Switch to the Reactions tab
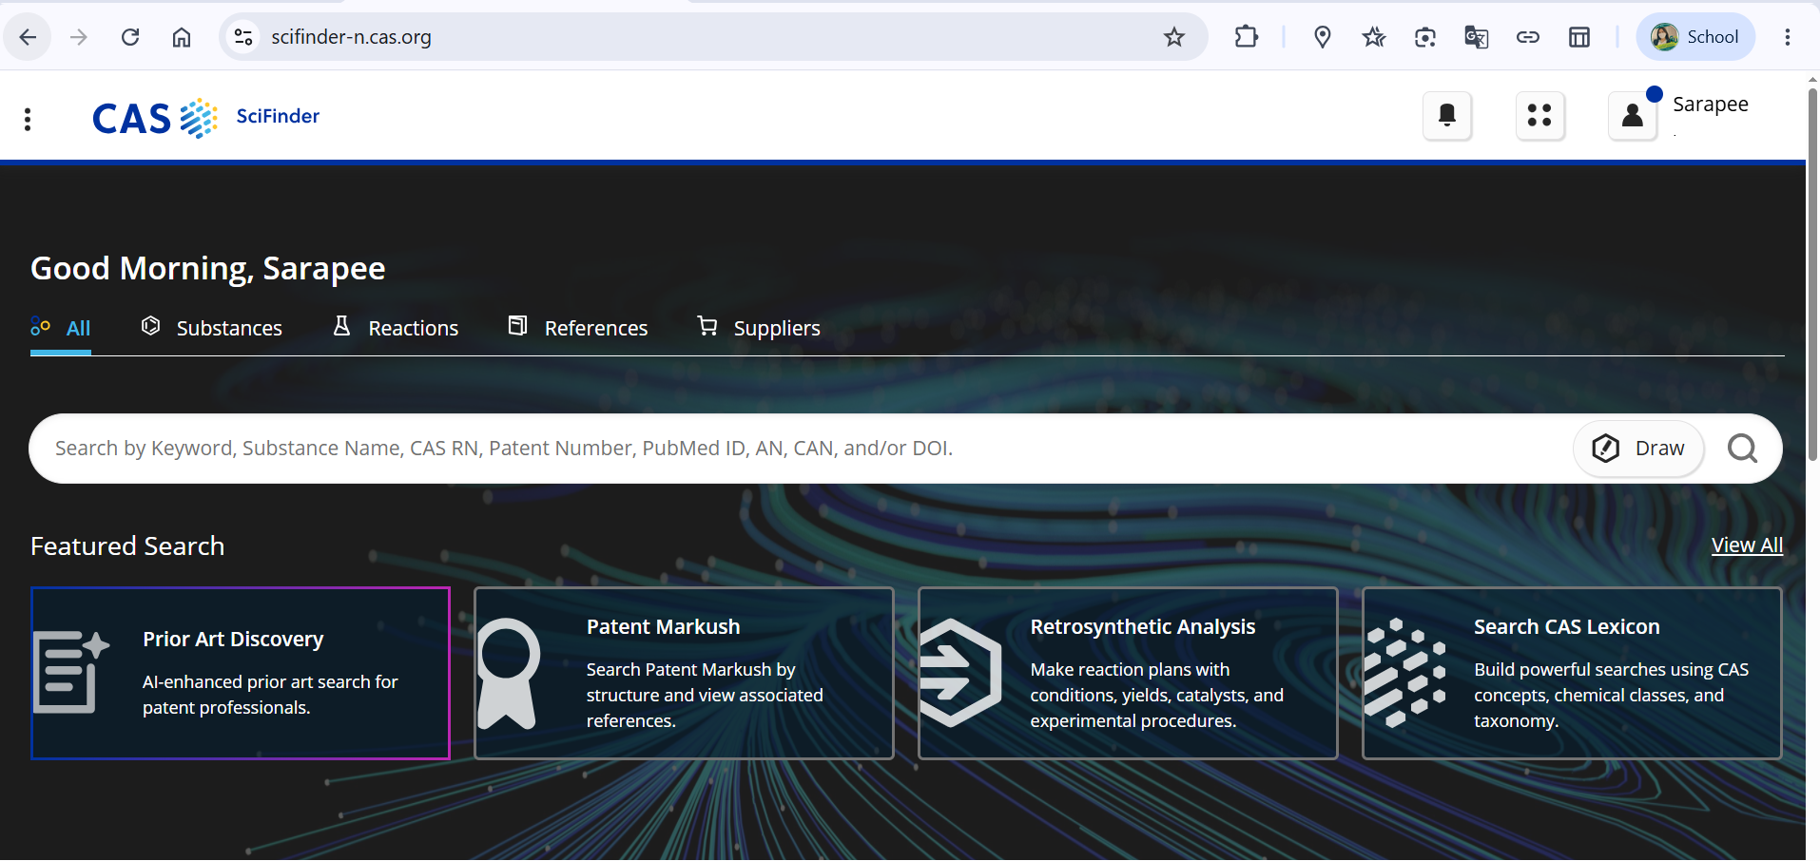This screenshot has height=861, width=1820. pos(395,329)
